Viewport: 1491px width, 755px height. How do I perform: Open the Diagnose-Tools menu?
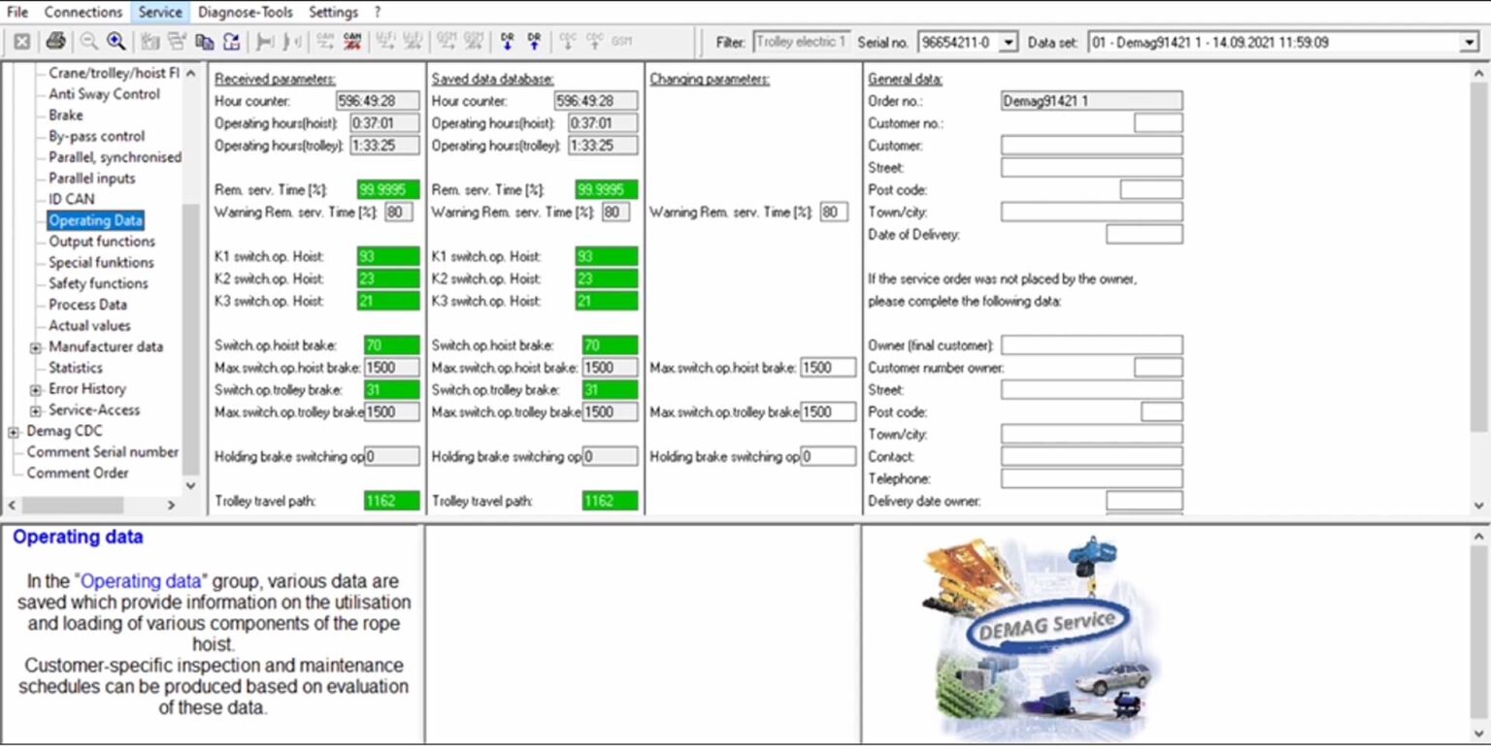[246, 12]
